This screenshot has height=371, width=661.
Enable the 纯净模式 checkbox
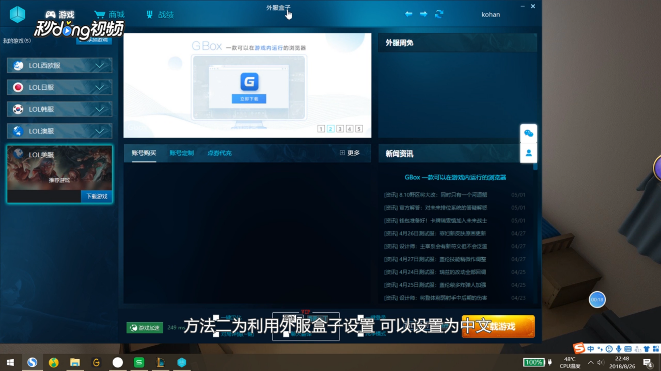click(360, 334)
